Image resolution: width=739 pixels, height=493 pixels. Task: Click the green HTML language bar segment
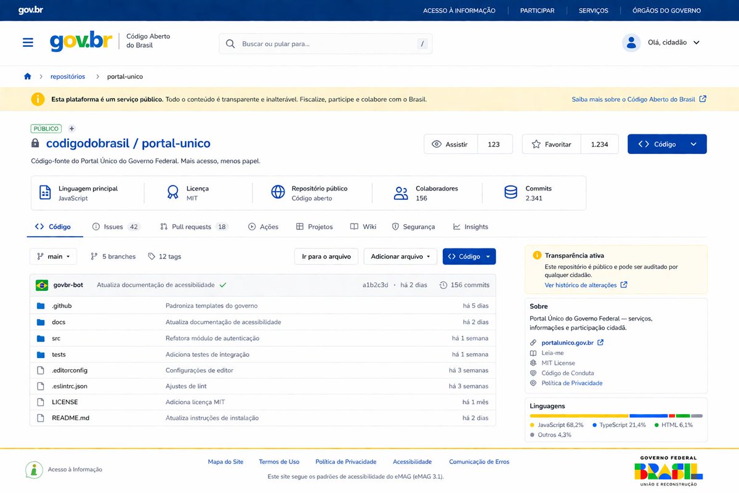tap(683, 416)
